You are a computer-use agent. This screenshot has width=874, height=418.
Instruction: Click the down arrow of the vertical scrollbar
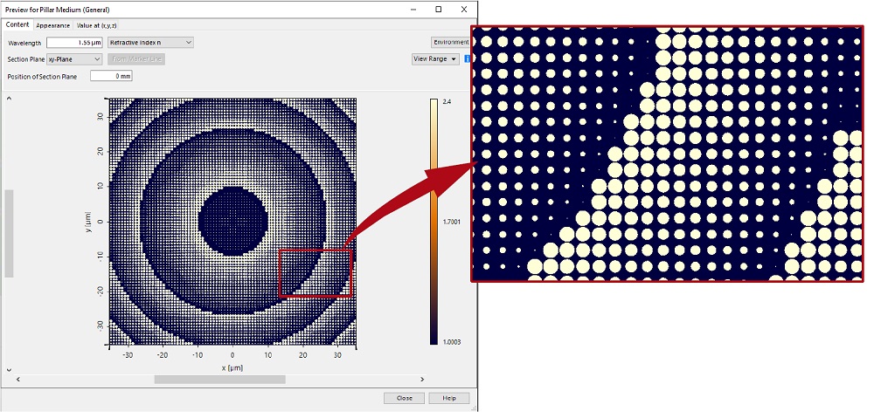[x=9, y=369]
